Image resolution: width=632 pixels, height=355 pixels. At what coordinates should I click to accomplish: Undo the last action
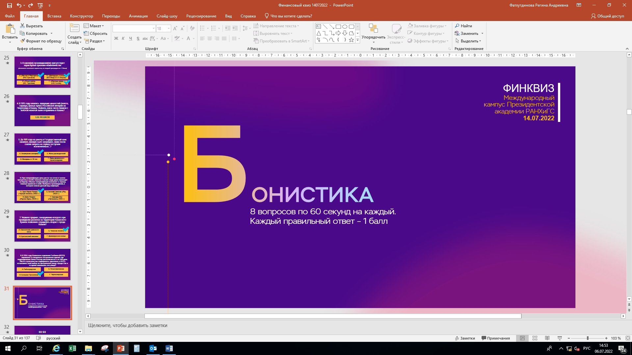click(x=19, y=5)
